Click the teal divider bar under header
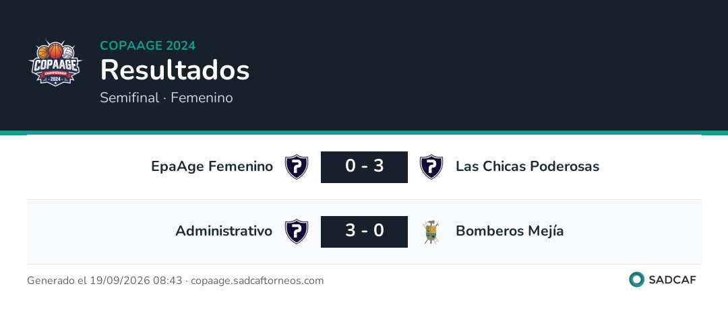 click(x=364, y=133)
